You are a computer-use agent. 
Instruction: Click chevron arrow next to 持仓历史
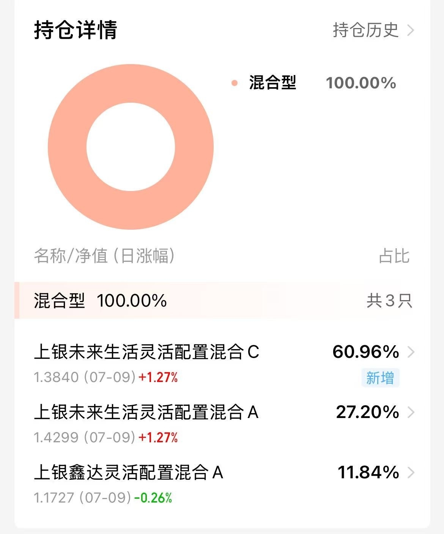(410, 30)
